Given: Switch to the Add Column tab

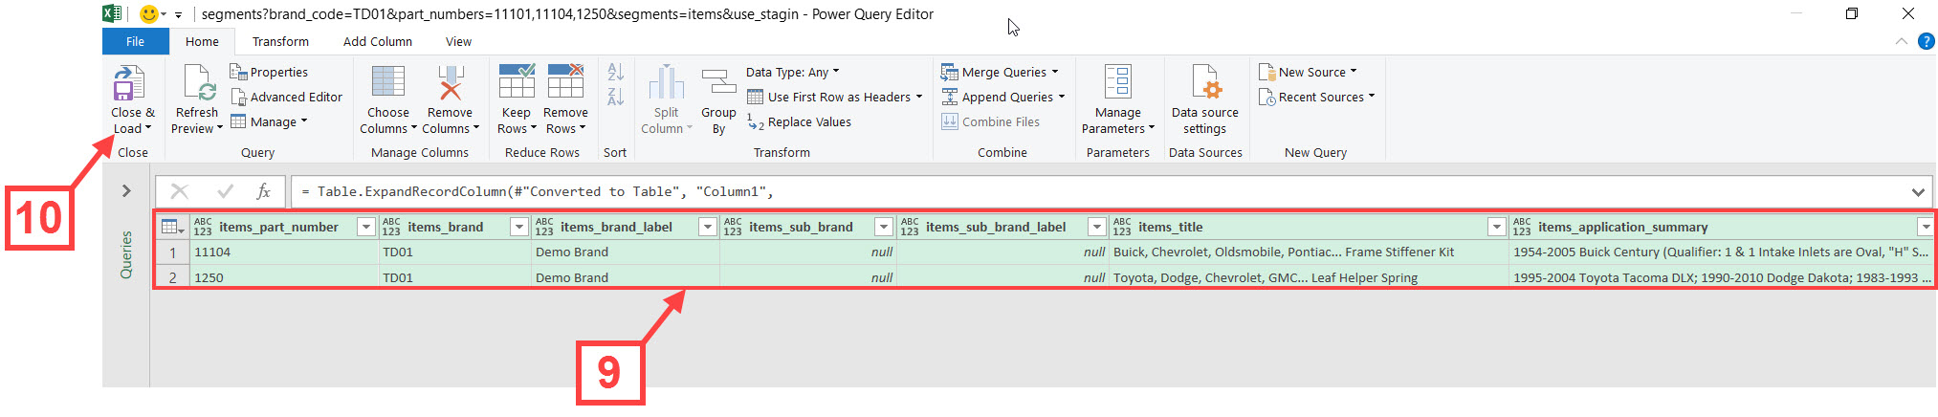Looking at the screenshot, I should (x=378, y=41).
